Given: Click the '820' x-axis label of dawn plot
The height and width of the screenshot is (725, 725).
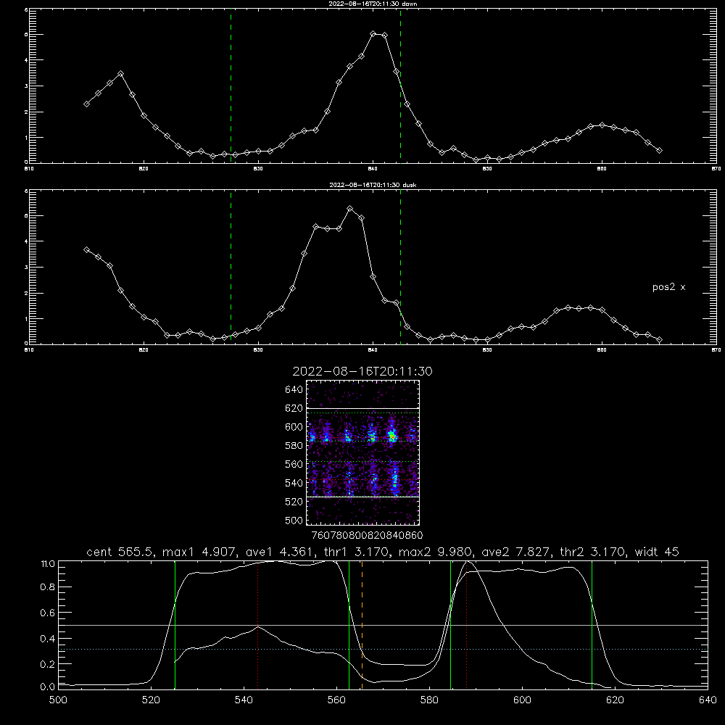Looking at the screenshot, I should [144, 169].
